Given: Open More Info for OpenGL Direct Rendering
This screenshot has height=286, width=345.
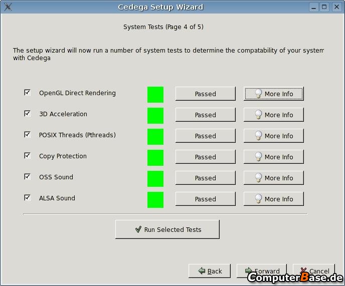Looking at the screenshot, I should point(274,94).
